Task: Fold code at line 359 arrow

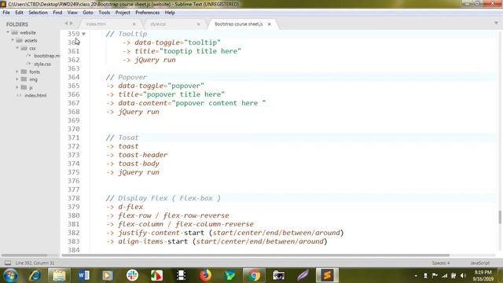Action: pos(84,34)
